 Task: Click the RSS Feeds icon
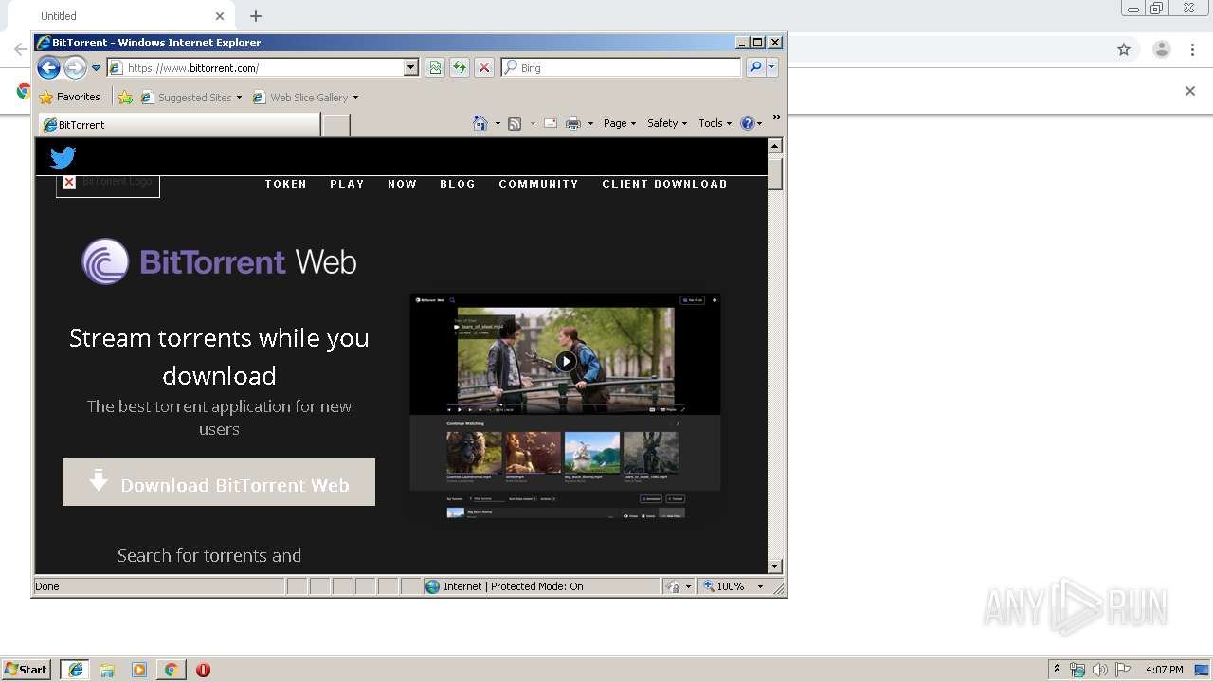515,123
